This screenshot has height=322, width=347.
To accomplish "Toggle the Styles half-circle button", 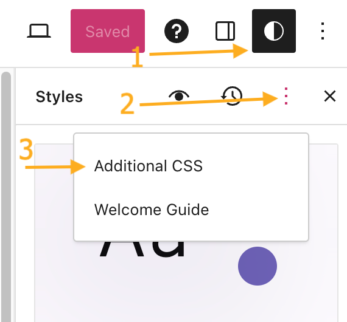I will tap(274, 31).
